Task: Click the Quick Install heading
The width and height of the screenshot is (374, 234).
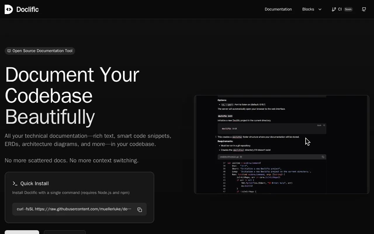Action: 34,183
